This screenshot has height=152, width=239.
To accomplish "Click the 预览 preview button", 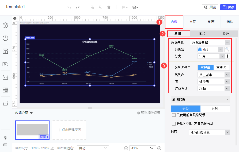I will pyautogui.click(x=210, y=7).
